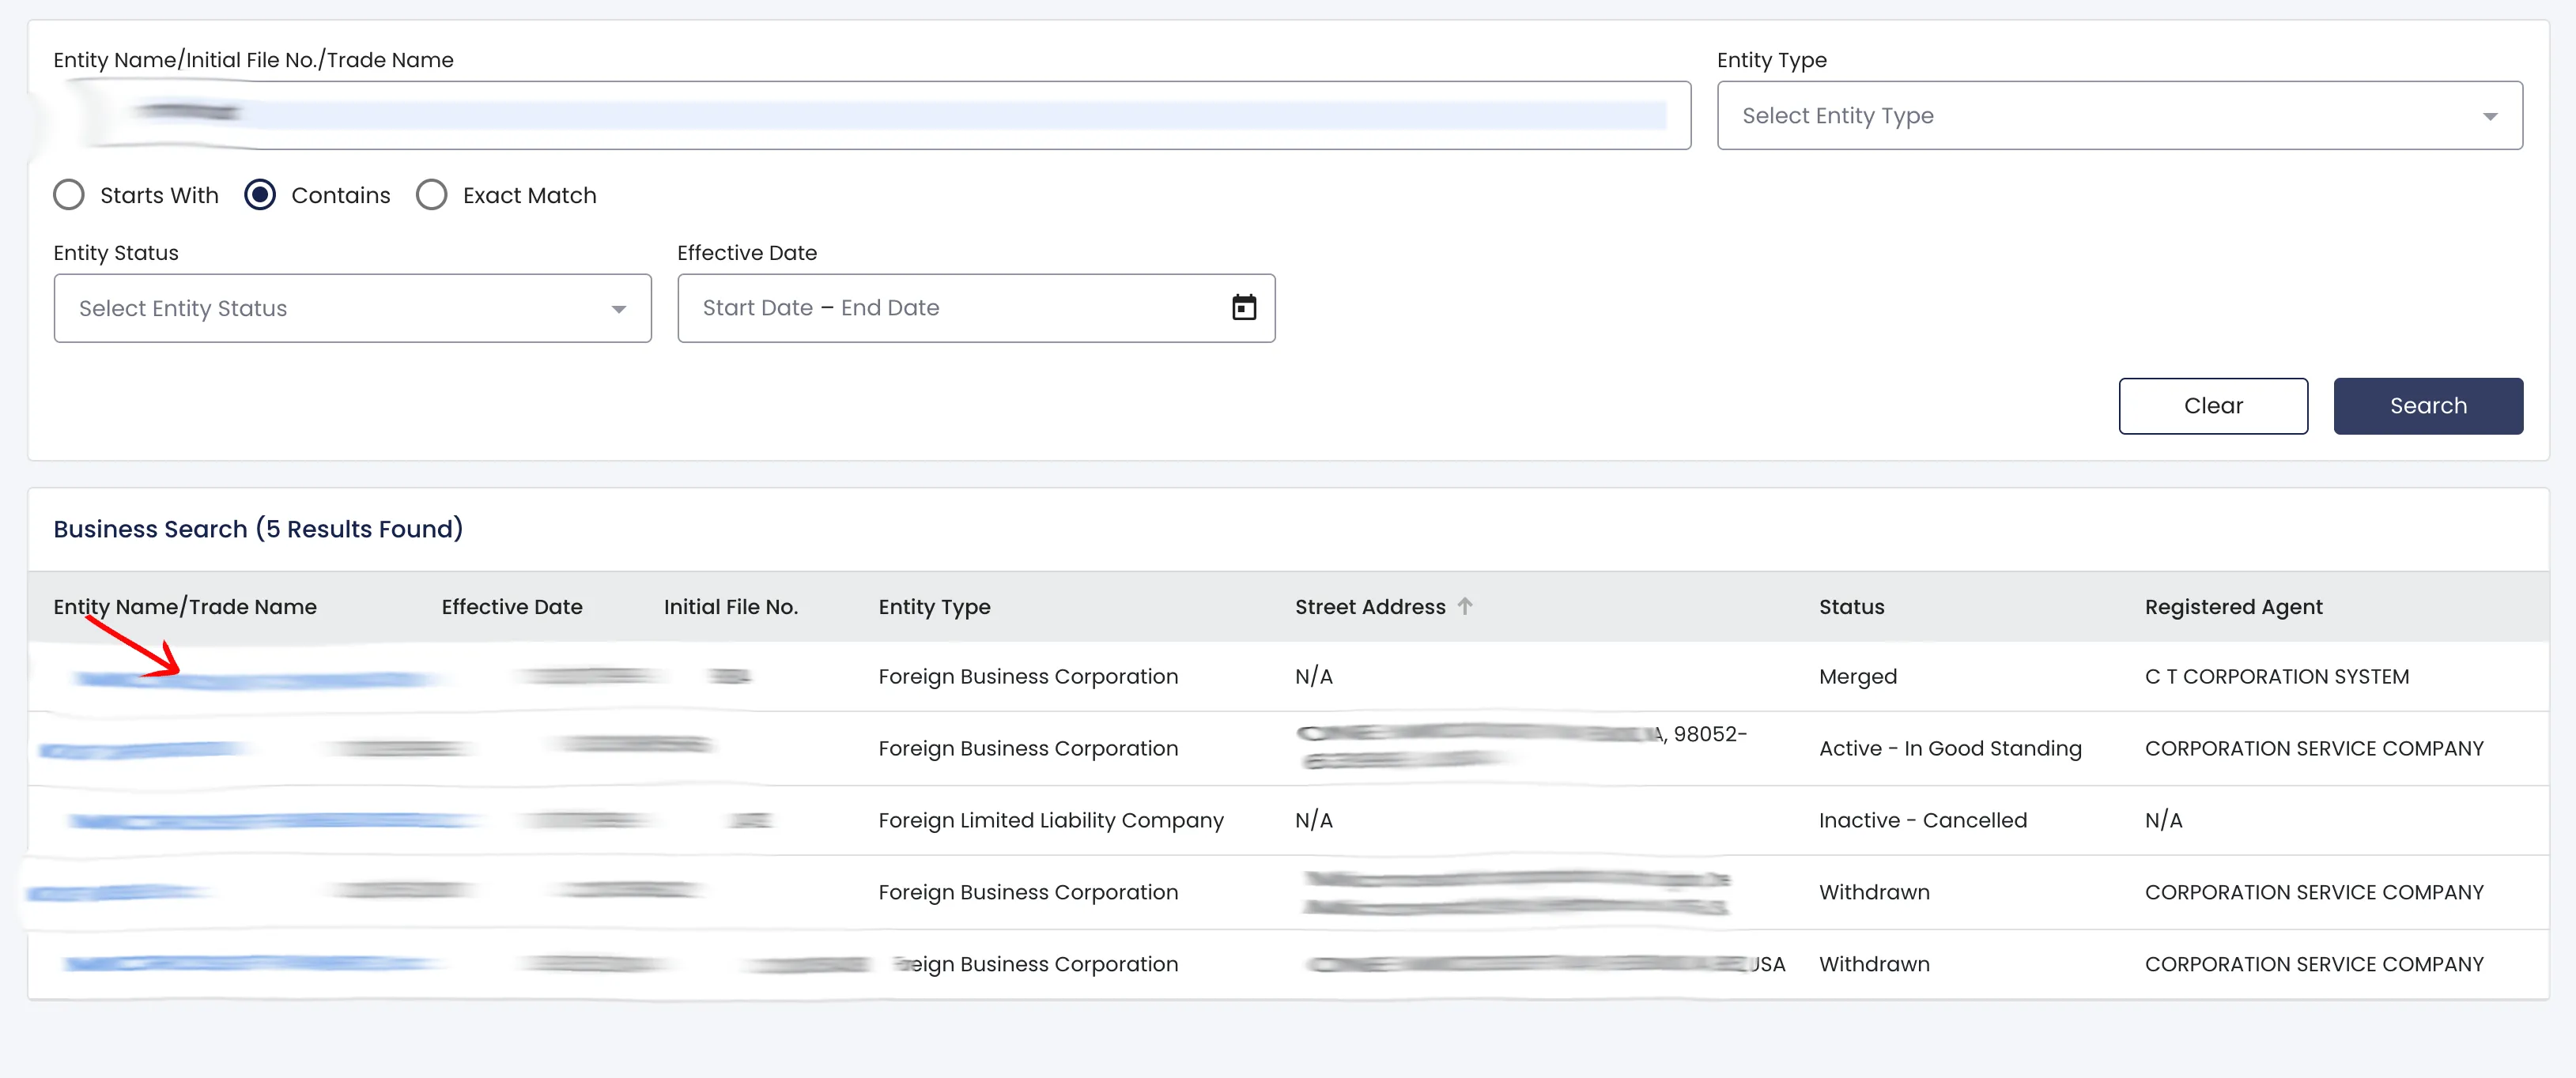Open the entity link in Inactive - Cancelled row
Viewport: 2576px width, 1078px height.
[x=272, y=821]
